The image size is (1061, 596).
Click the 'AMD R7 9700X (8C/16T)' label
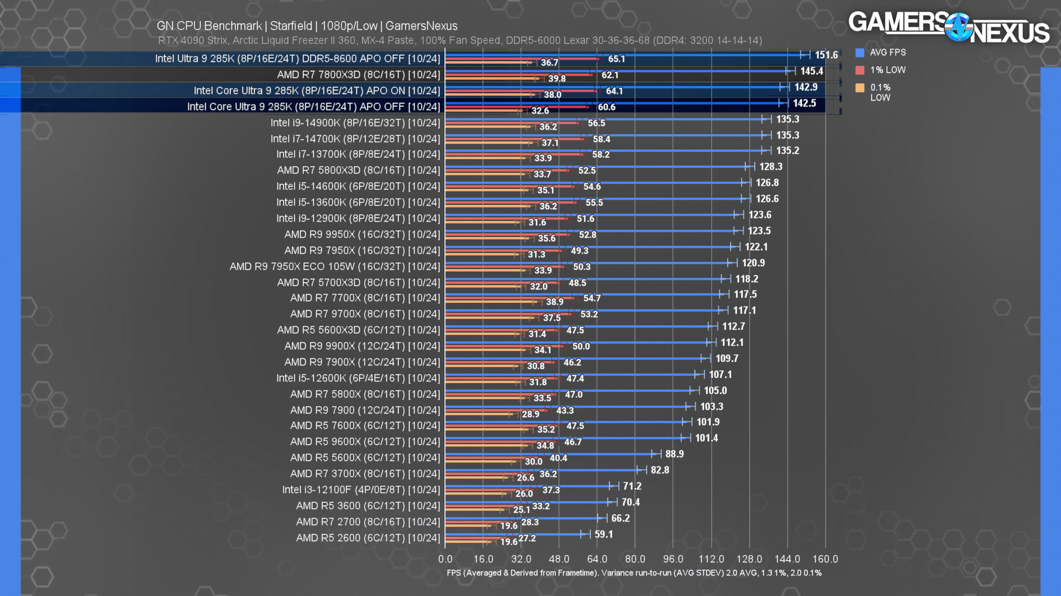point(365,313)
